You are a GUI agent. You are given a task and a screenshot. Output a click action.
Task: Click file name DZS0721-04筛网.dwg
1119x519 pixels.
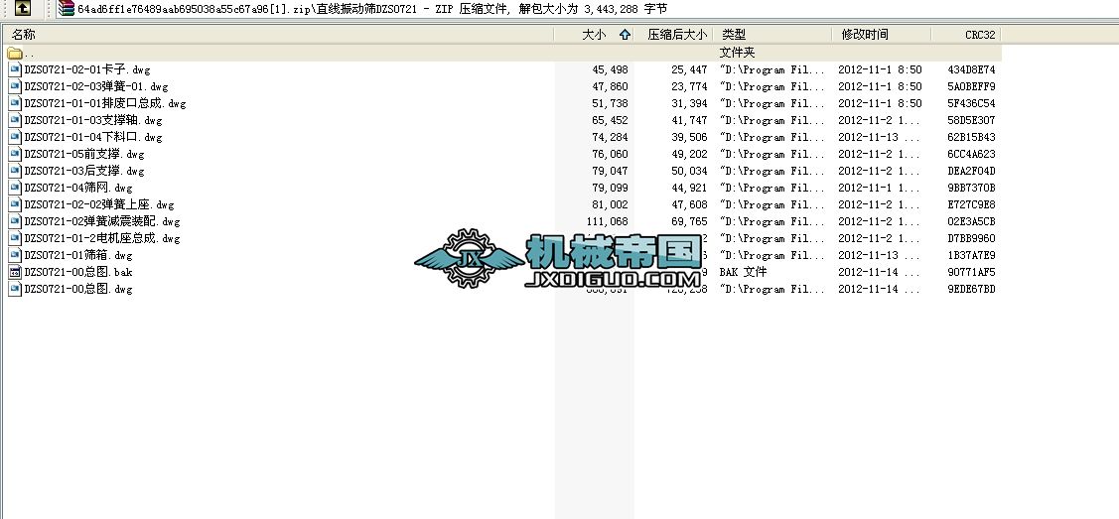point(78,189)
